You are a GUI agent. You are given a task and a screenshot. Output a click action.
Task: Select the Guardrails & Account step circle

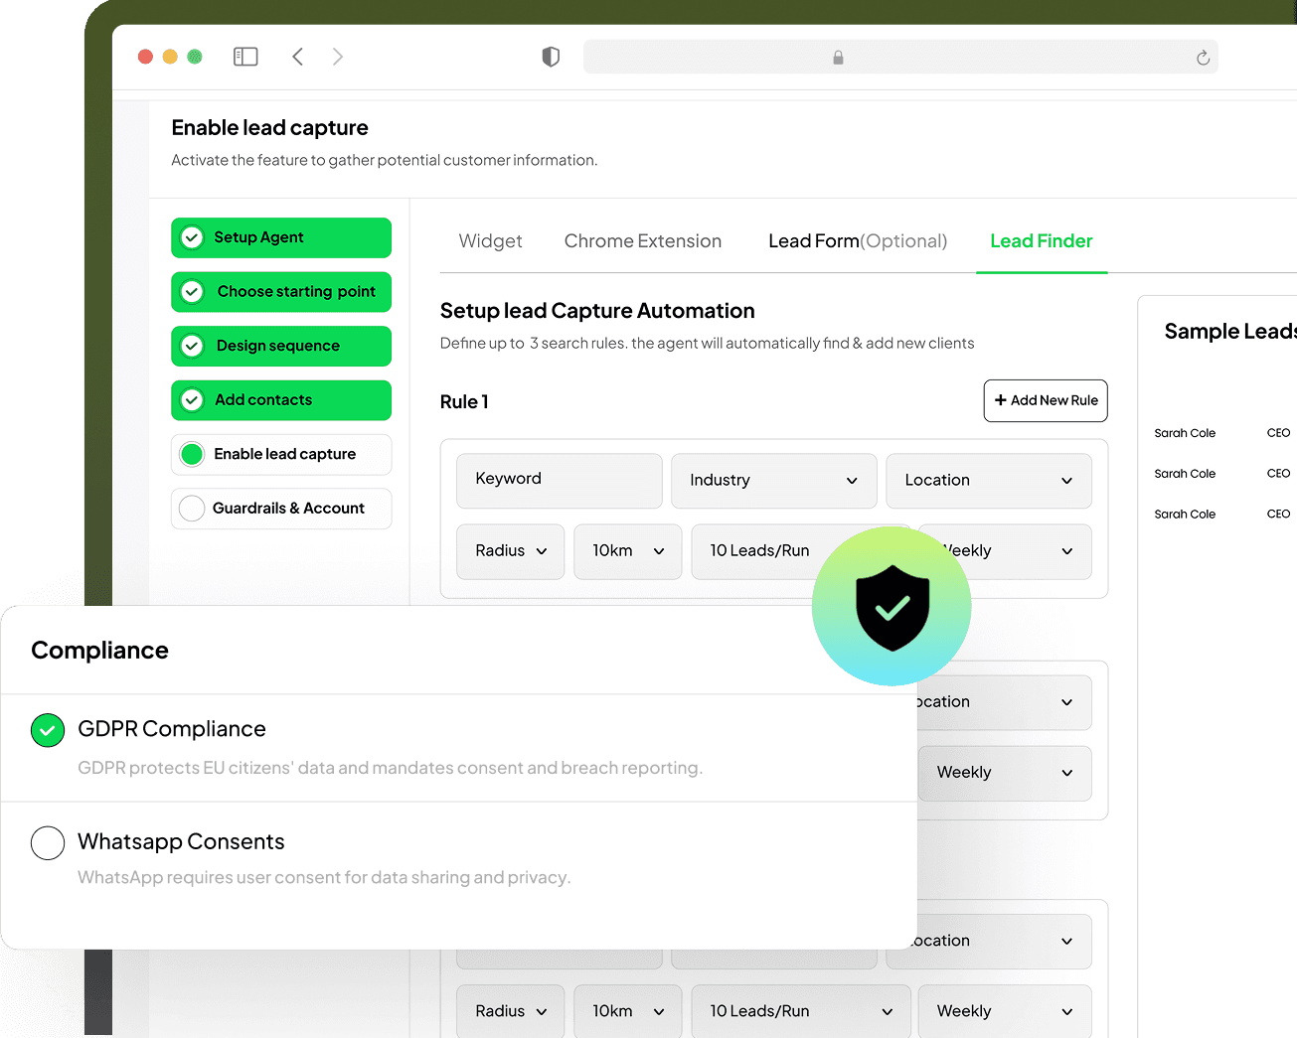(x=193, y=509)
